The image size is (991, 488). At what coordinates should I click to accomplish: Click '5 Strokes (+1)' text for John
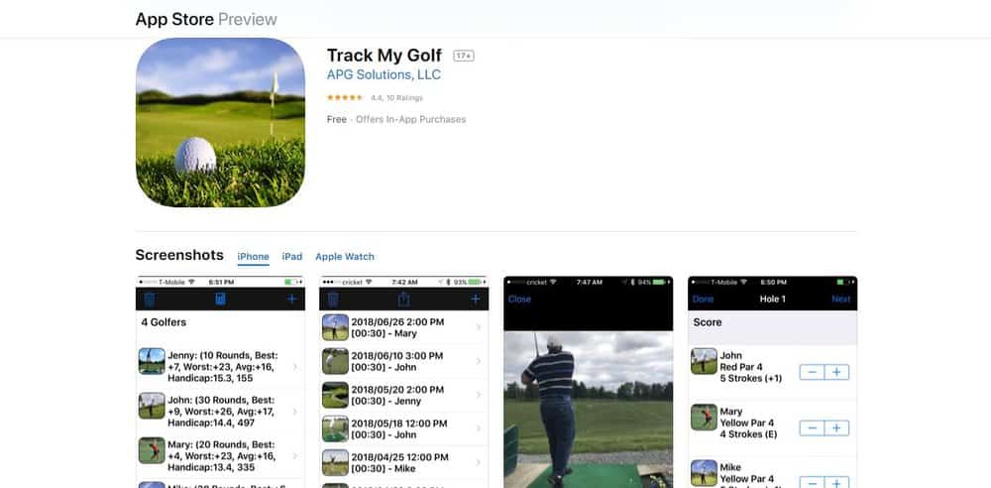pos(751,379)
